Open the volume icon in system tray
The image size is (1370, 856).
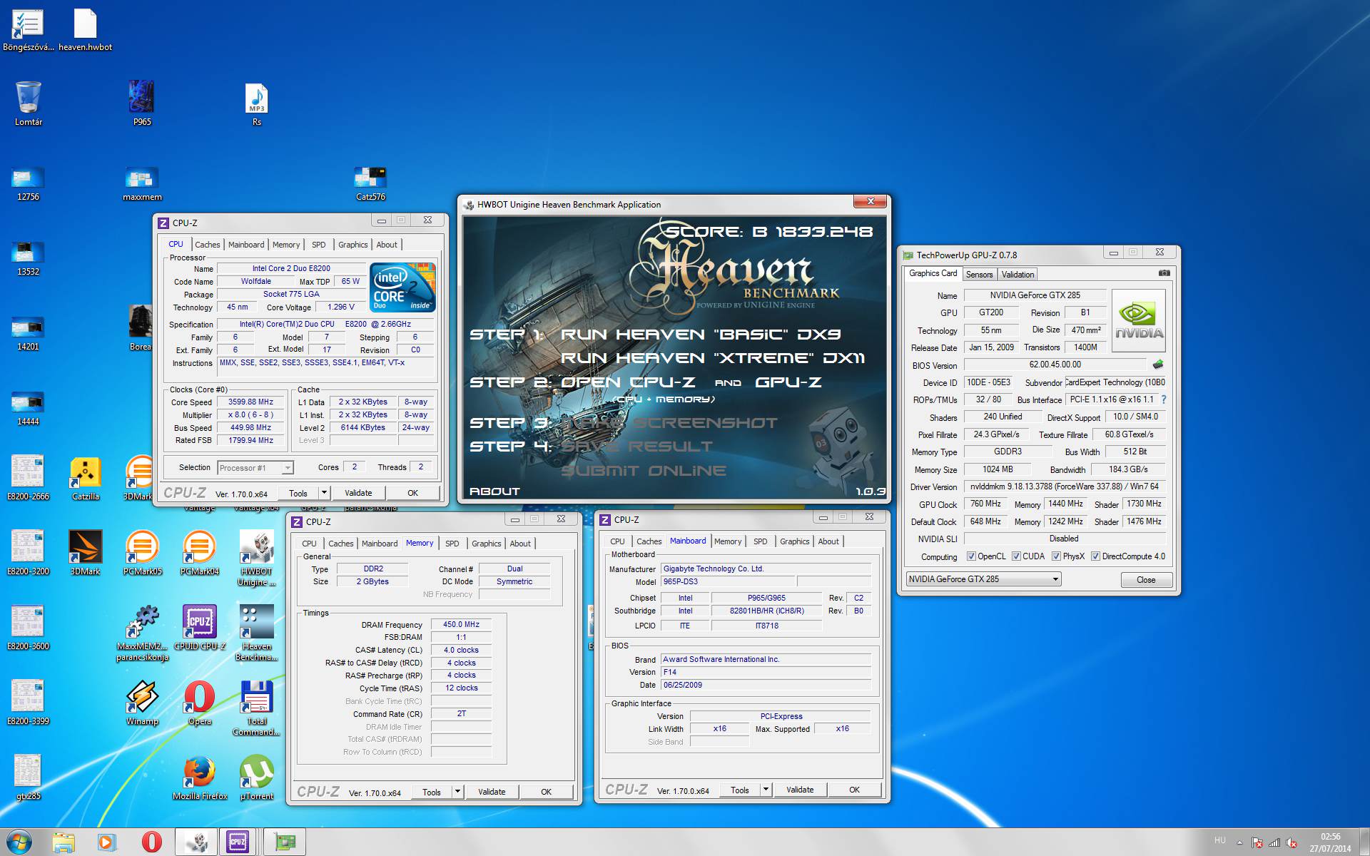1291,842
